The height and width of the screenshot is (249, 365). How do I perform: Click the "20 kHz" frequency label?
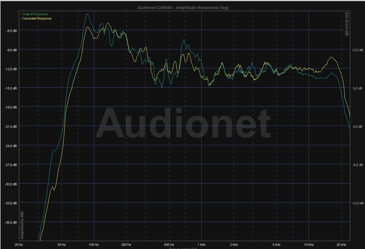(x=341, y=244)
